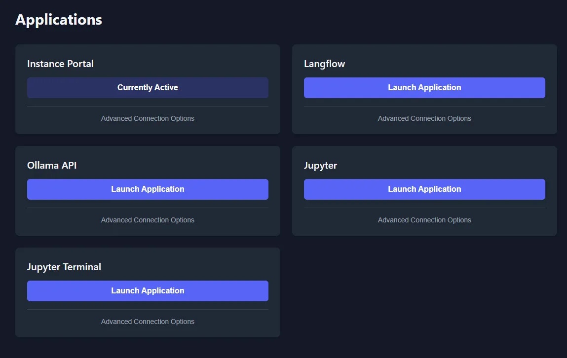This screenshot has height=358, width=567.
Task: Launch the Jupyter Terminal application
Action: [148, 290]
